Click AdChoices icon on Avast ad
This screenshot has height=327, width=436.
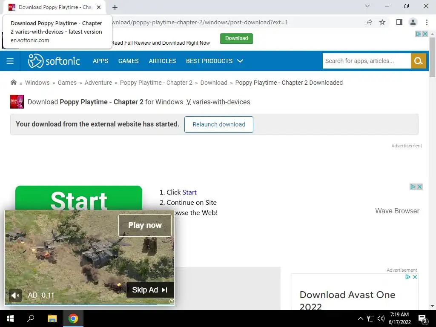pos(408,277)
